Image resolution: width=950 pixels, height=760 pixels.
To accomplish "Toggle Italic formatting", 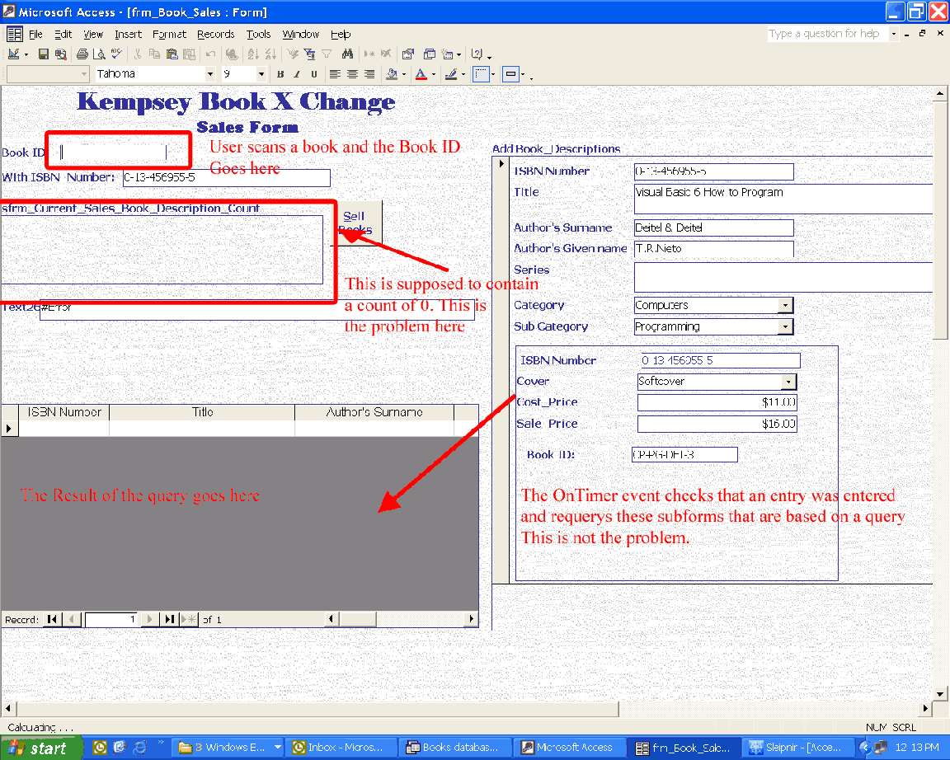I will (x=297, y=74).
